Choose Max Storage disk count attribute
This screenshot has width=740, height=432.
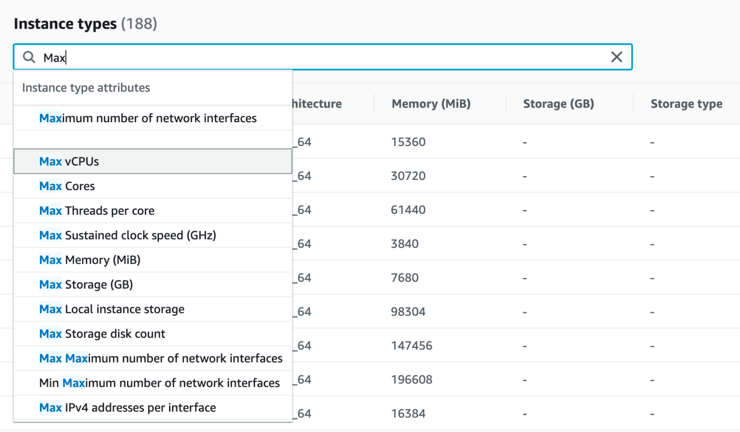click(102, 334)
